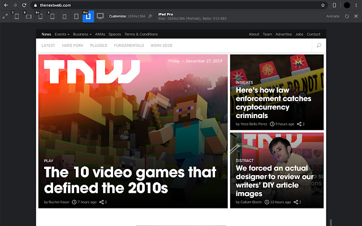Select the device preset labeled S
This screenshot has width=362, height=226.
click(x=16, y=16)
